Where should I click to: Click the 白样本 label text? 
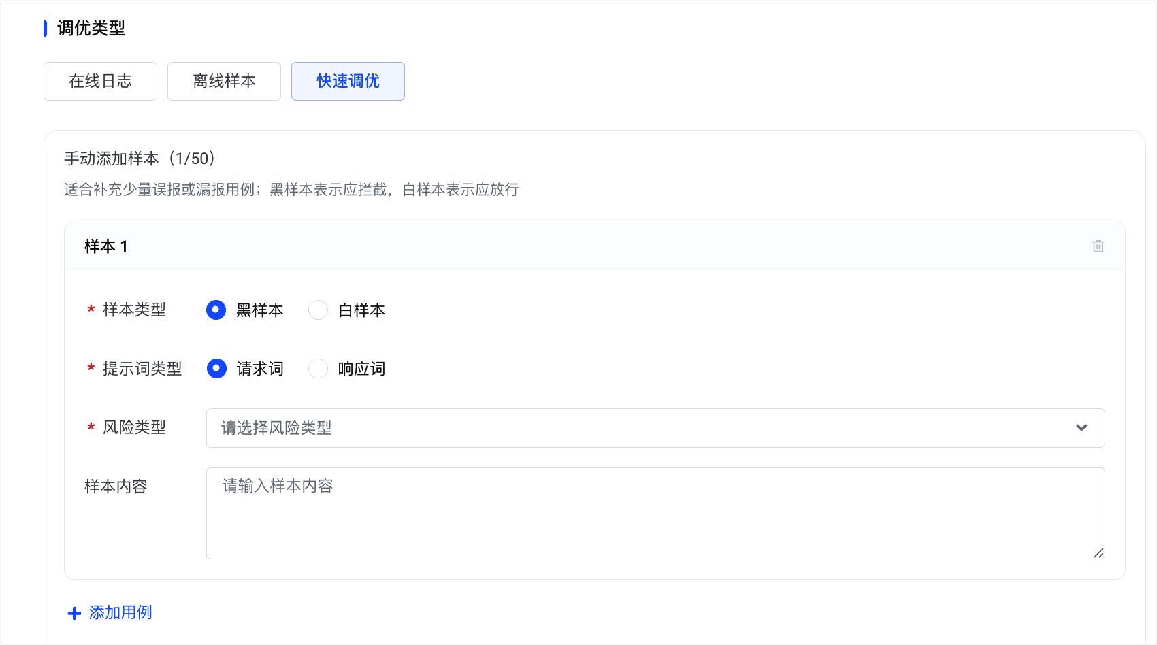[361, 310]
